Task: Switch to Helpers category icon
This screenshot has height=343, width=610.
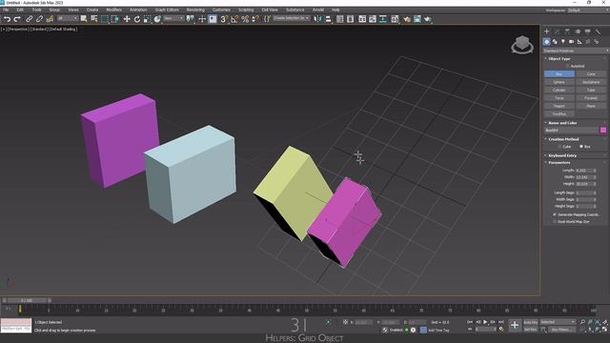Action: coord(579,42)
